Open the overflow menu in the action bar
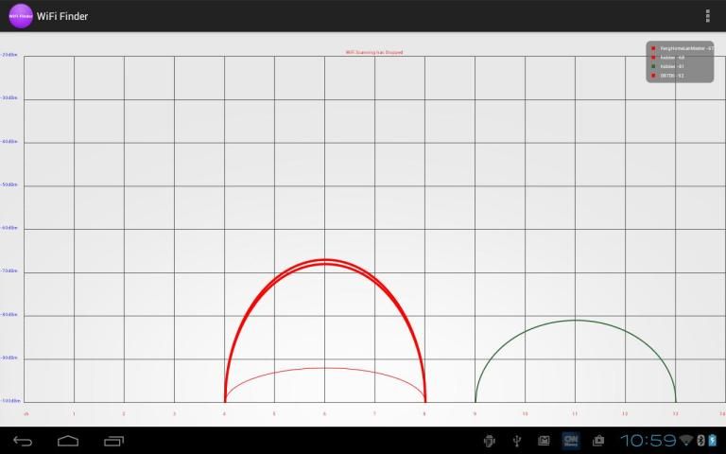The height and width of the screenshot is (454, 726). [x=707, y=16]
